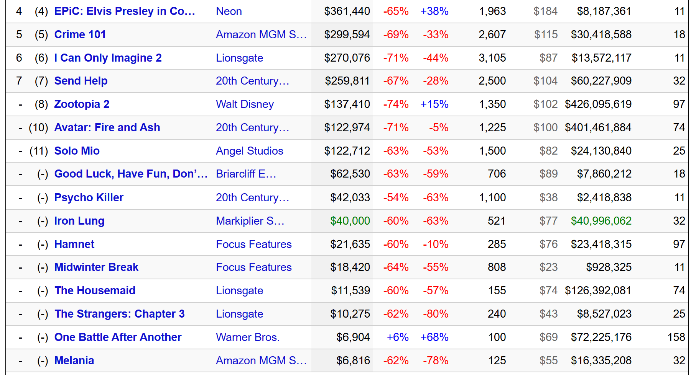Open the Angel Studios distributor link
691x375 pixels.
tap(249, 151)
